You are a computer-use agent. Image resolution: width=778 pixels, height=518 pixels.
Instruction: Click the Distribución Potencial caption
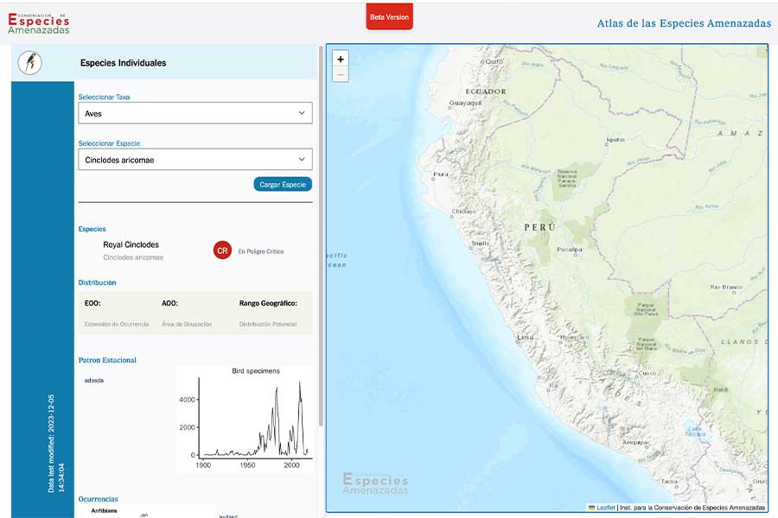click(x=268, y=324)
